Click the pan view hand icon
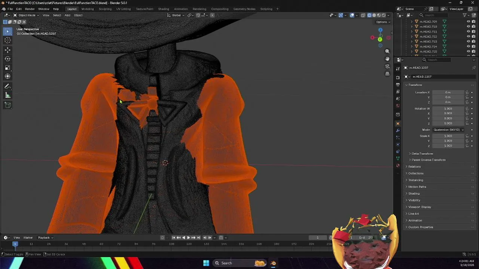Viewport: 479px width, 269px height. coord(387,59)
